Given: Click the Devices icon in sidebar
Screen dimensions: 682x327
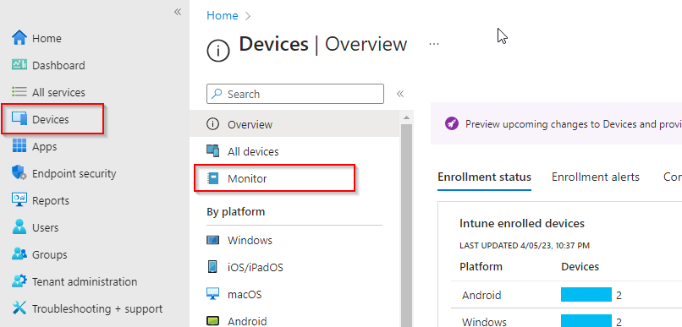Looking at the screenshot, I should (19, 119).
